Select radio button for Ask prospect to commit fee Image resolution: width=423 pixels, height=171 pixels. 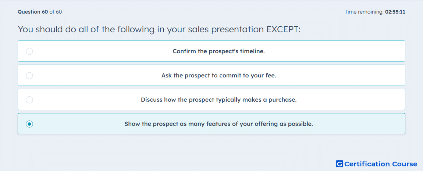coord(29,75)
